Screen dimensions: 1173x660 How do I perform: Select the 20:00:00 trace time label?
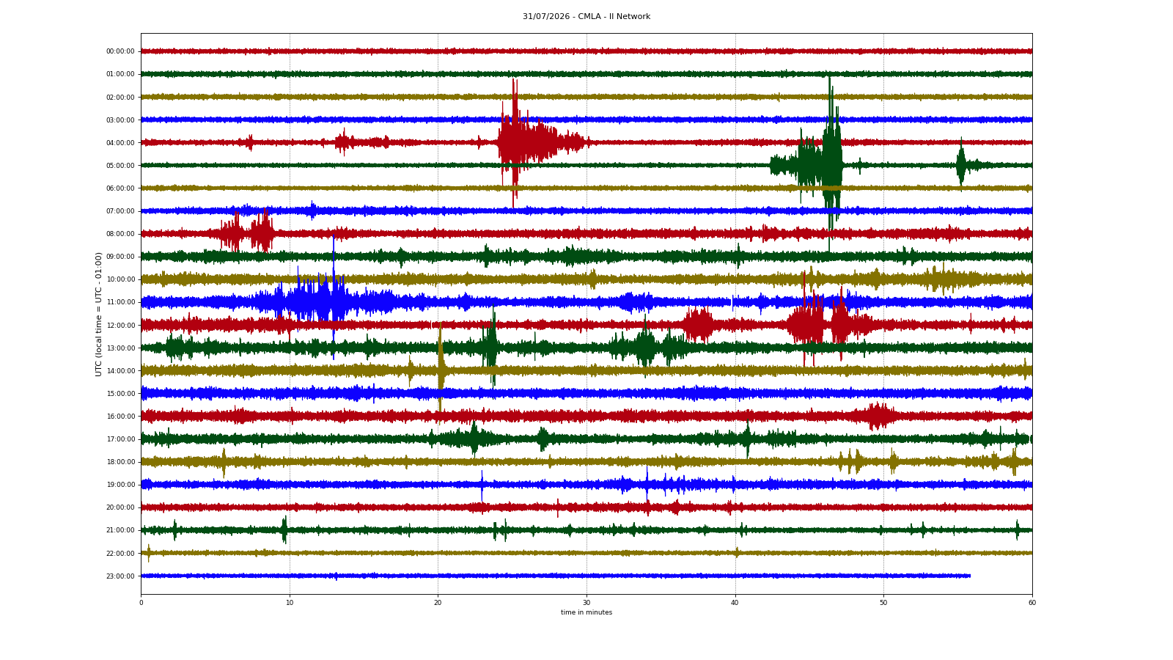coord(120,507)
